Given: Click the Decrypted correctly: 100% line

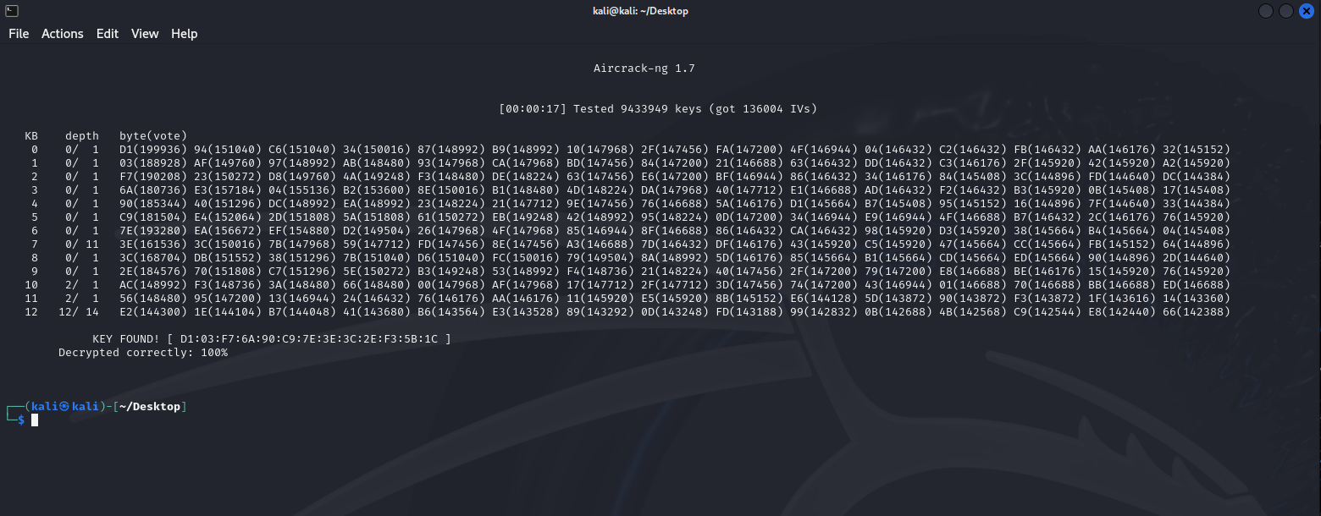Looking at the screenshot, I should [x=143, y=353].
